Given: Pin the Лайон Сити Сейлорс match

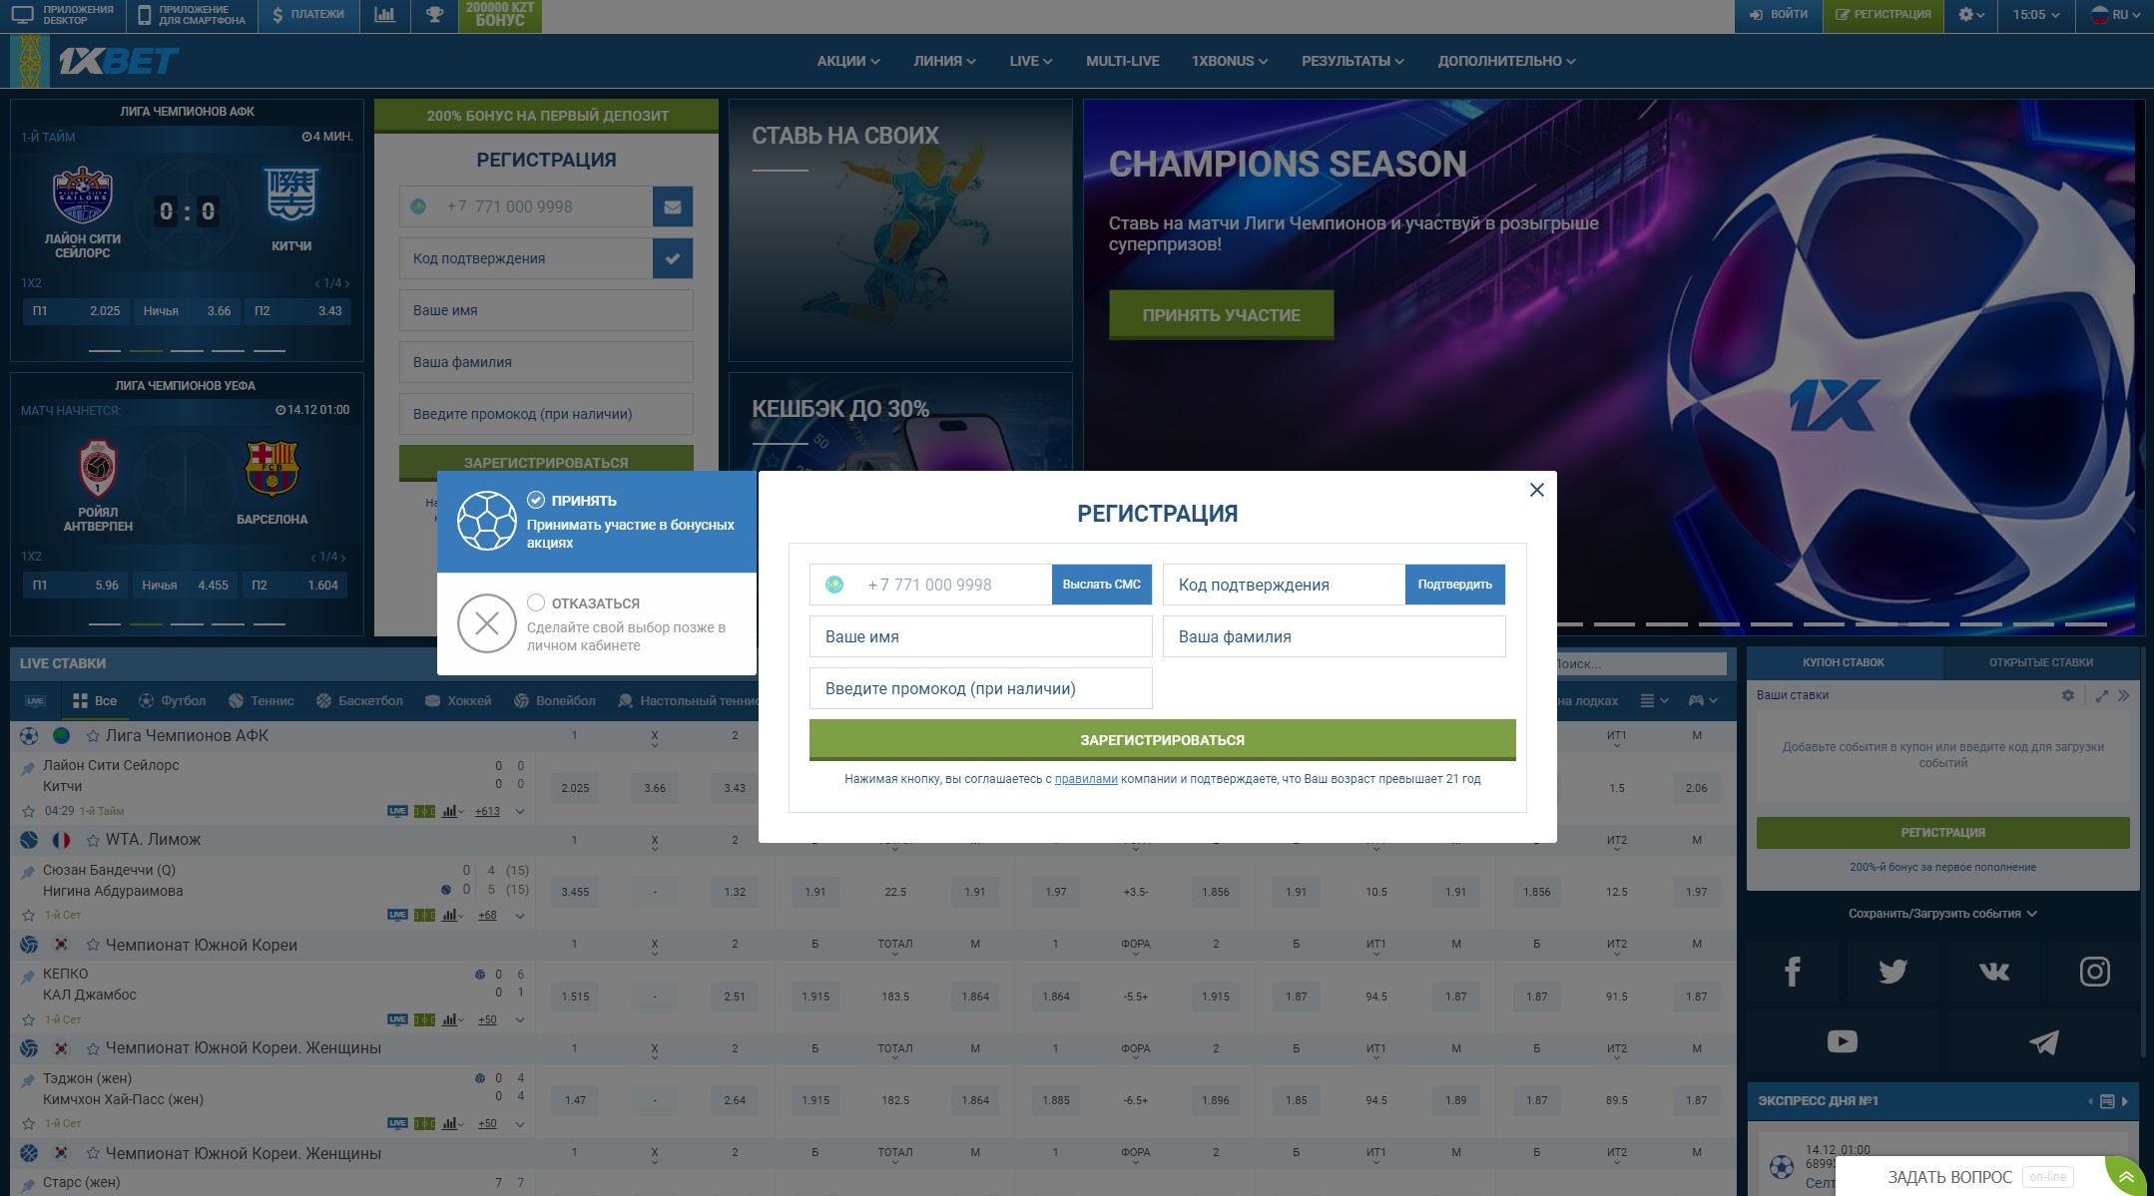Looking at the screenshot, I should coord(28,768).
